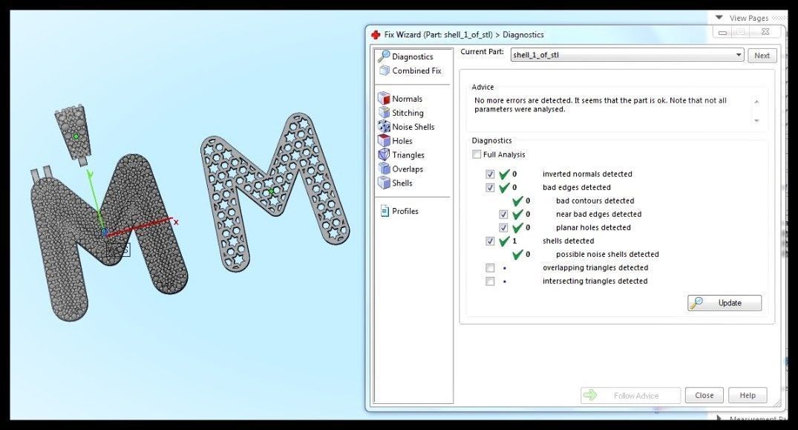Open the Profiles page

pyautogui.click(x=405, y=211)
